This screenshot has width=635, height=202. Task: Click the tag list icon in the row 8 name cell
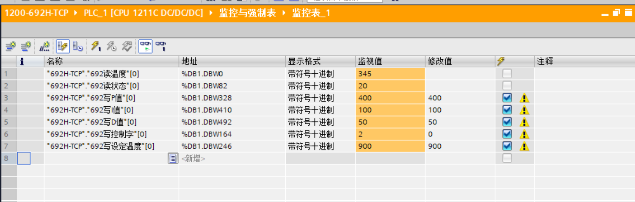click(x=173, y=159)
